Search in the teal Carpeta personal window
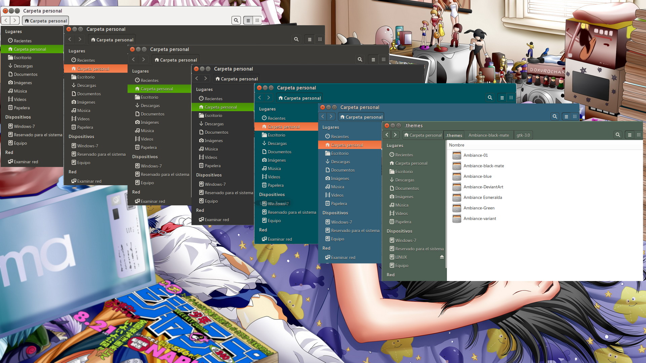Image resolution: width=646 pixels, height=363 pixels. tap(490, 97)
